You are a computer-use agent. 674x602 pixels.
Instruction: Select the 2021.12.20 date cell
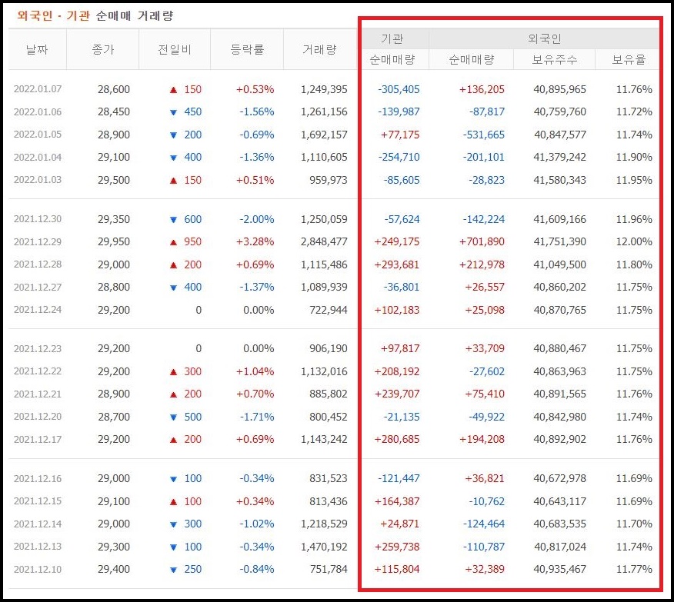click(38, 417)
